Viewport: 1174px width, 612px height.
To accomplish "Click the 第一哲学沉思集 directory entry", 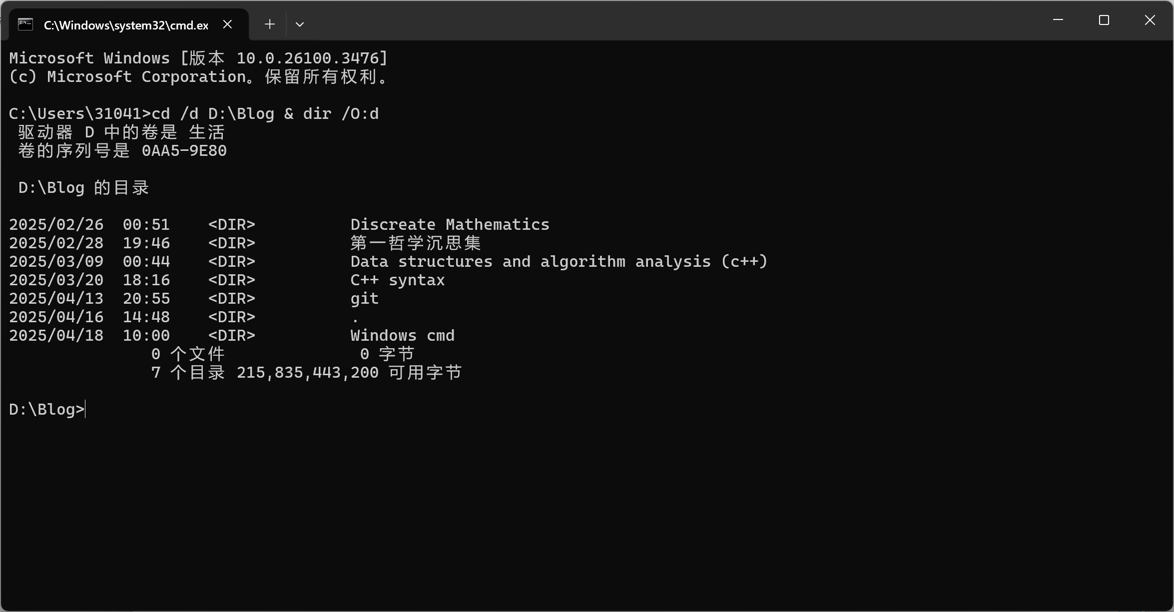I will click(416, 243).
